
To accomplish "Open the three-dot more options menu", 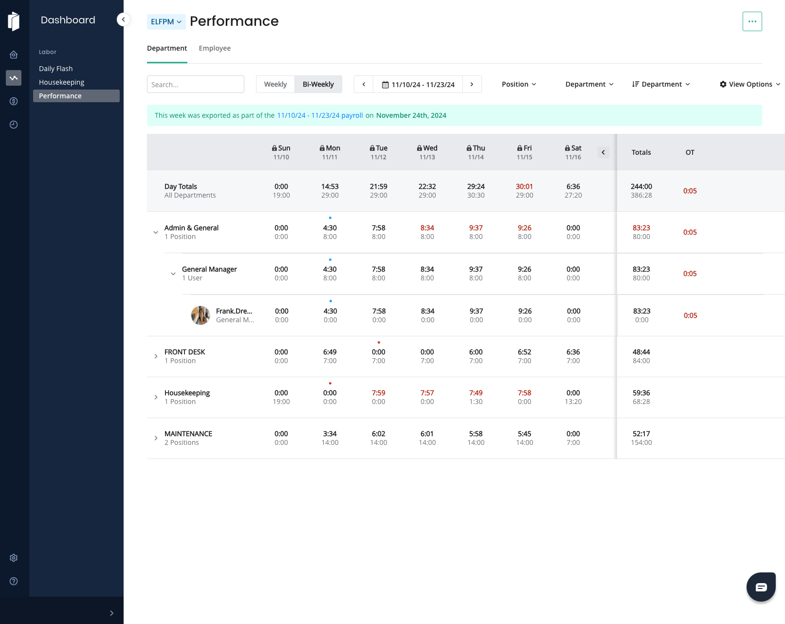I will (x=752, y=21).
